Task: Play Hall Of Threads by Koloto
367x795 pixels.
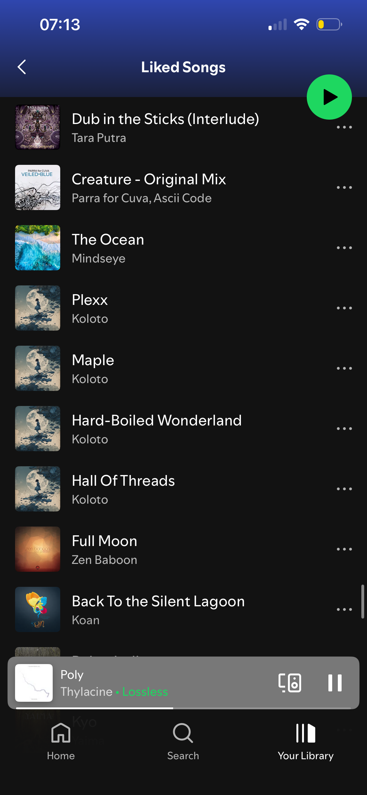Action: click(x=183, y=489)
